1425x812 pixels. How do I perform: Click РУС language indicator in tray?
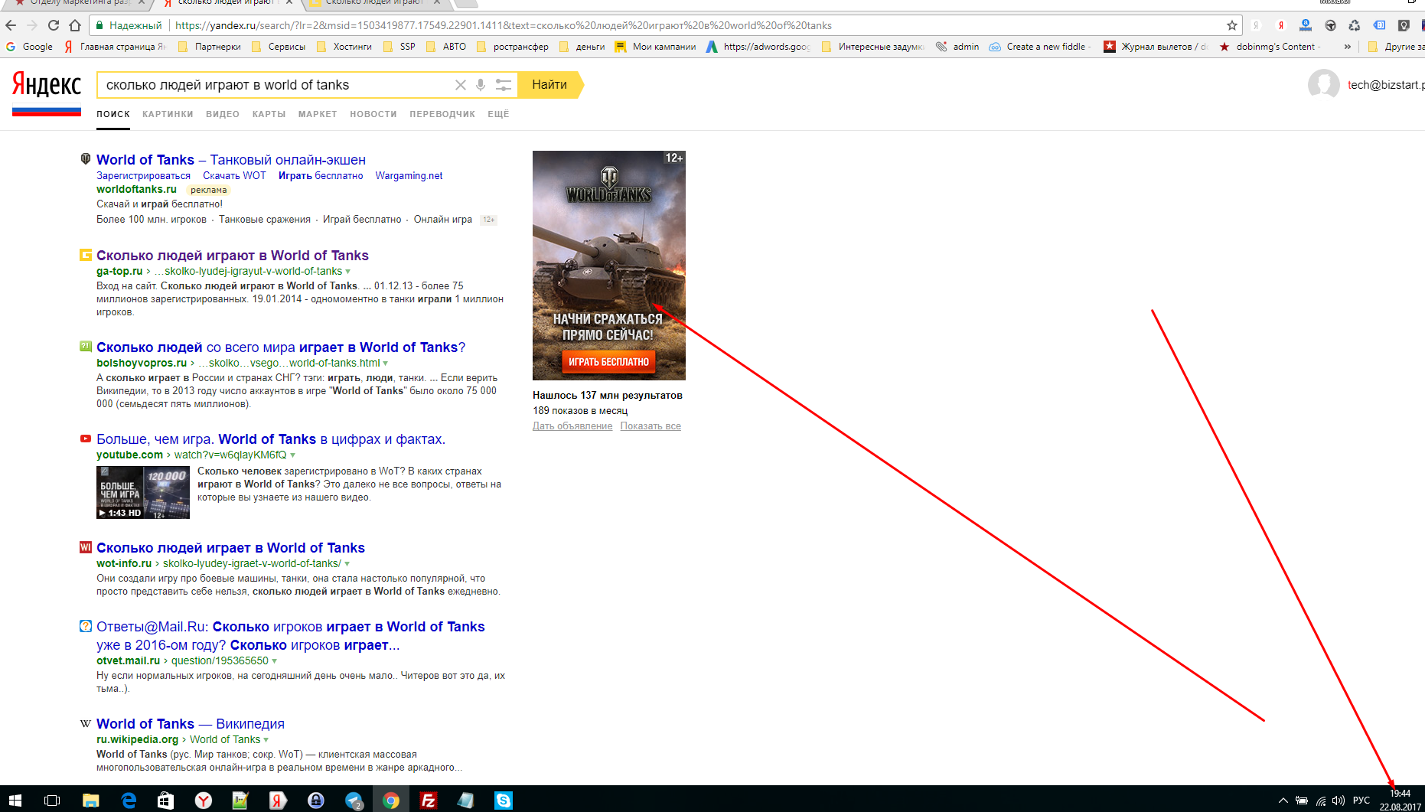coord(1361,801)
